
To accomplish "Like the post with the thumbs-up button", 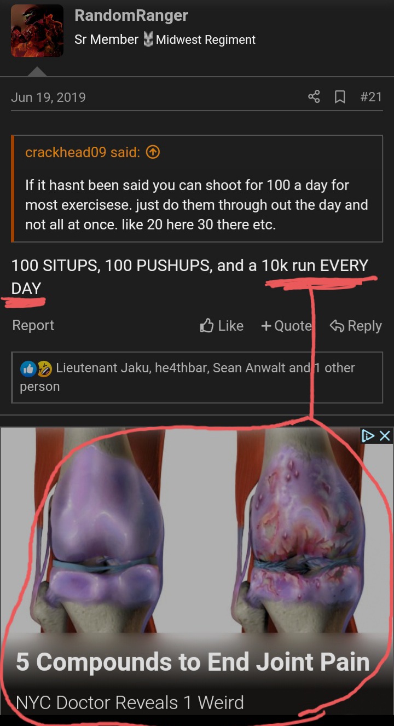I will pos(222,326).
